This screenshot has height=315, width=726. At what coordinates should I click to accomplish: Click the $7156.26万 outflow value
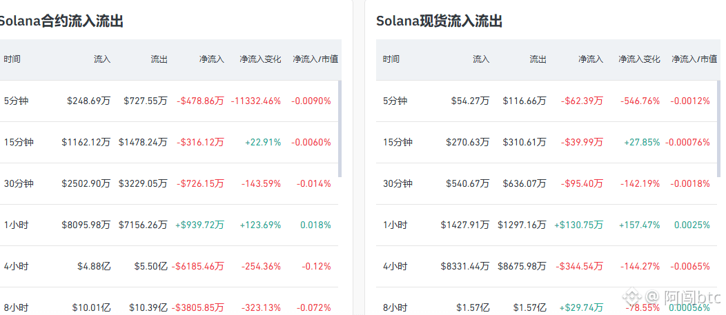(143, 225)
